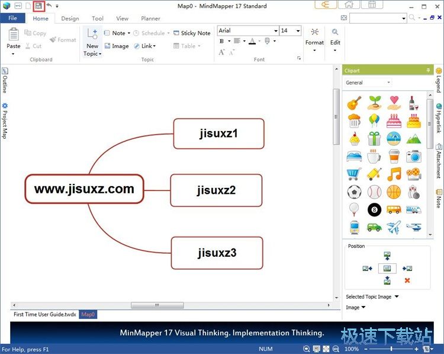This screenshot has width=444, height=354.
Task: Select the guitar clipart
Action: pos(354,103)
